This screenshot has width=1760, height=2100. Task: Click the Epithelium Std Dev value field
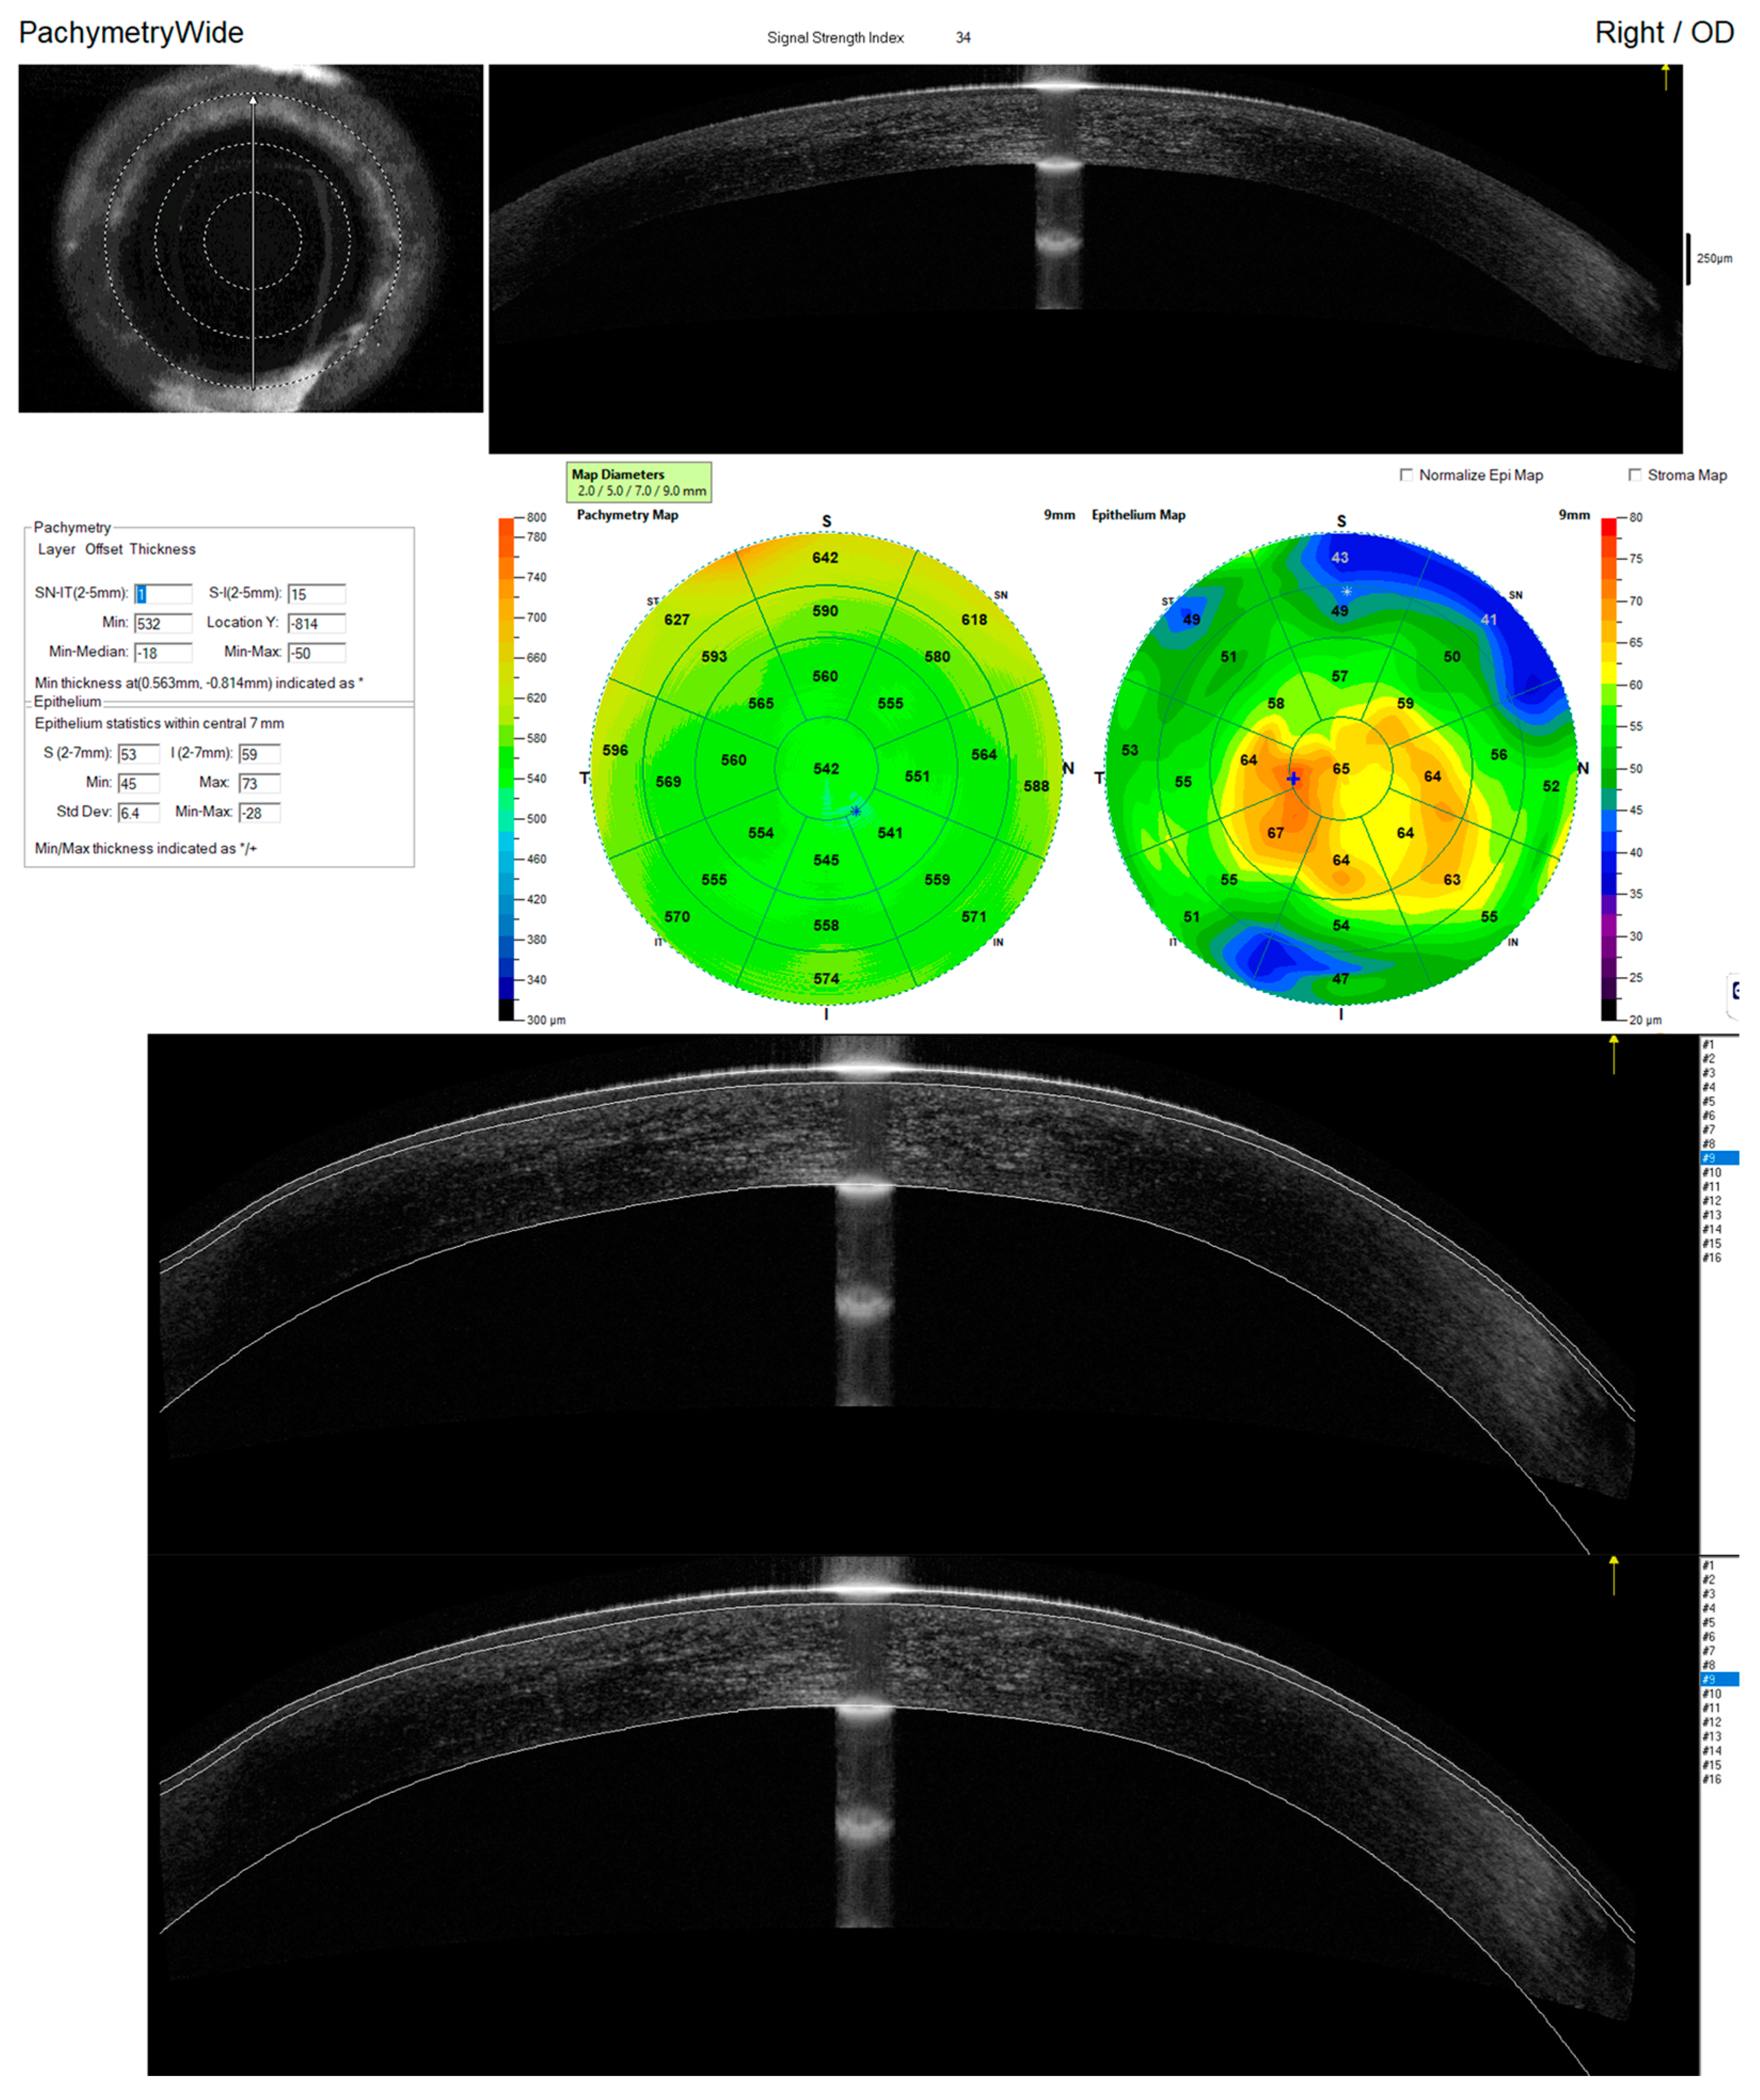click(138, 813)
